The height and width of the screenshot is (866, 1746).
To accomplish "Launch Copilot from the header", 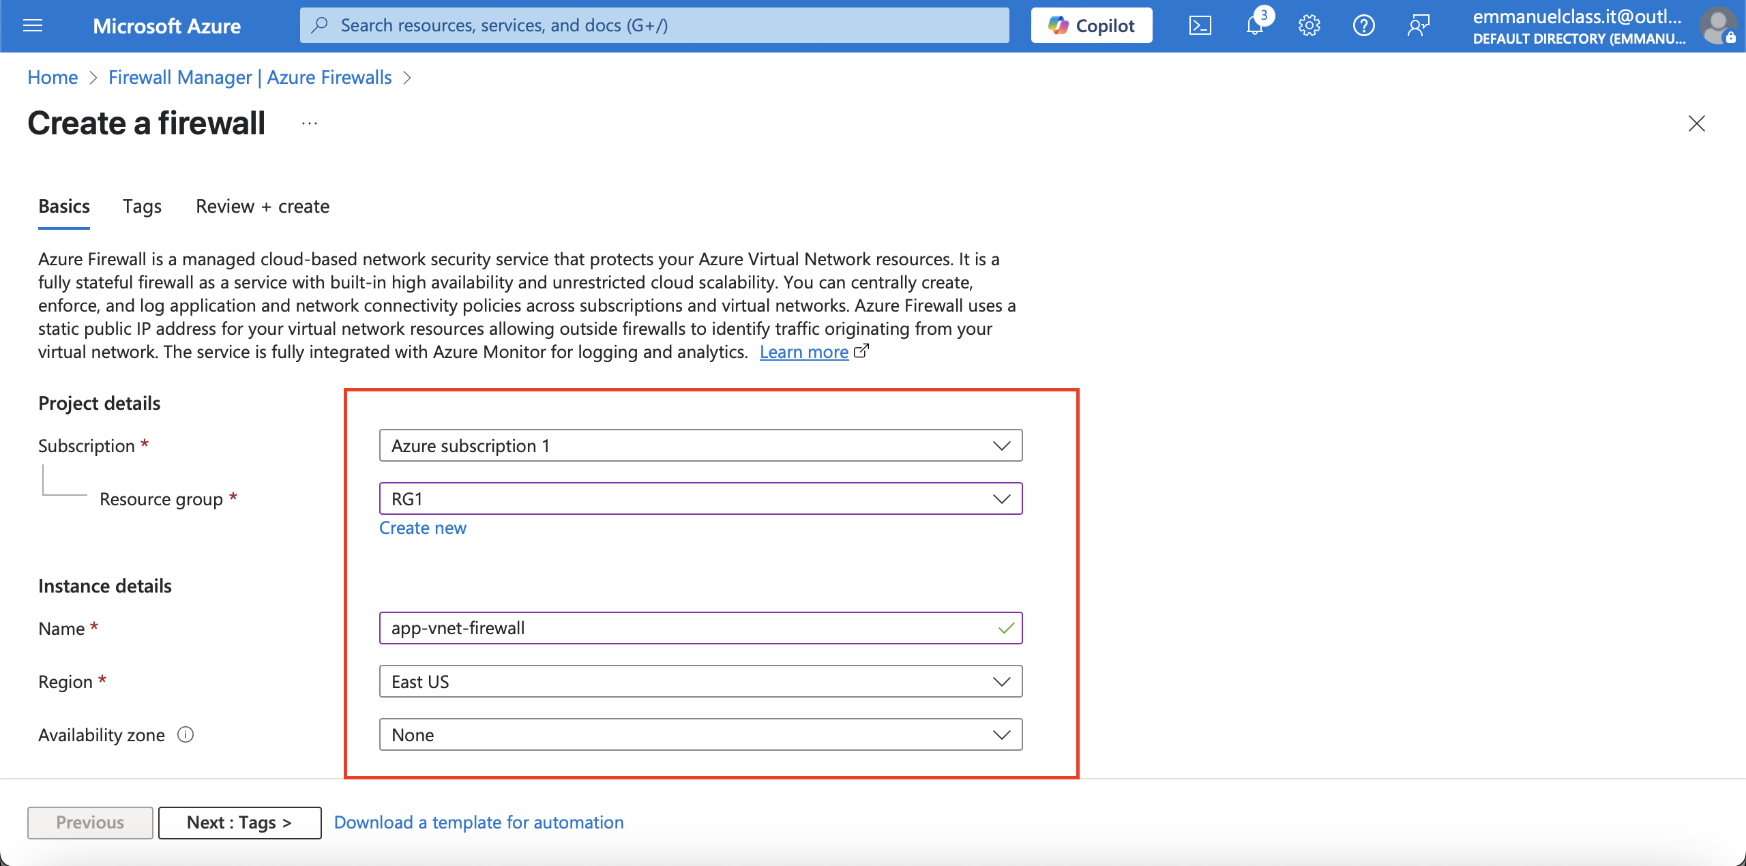I will pos(1091,26).
